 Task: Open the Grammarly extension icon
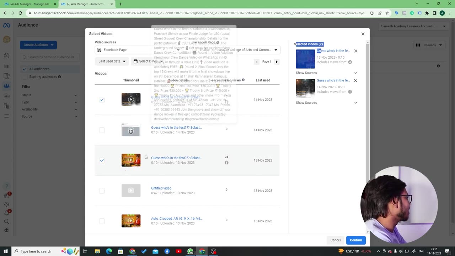click(412, 13)
